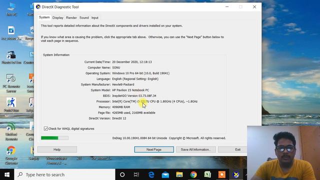The width and height of the screenshot is (320, 180).
Task: Click the DirectX 12 version value
Action: click(119, 118)
